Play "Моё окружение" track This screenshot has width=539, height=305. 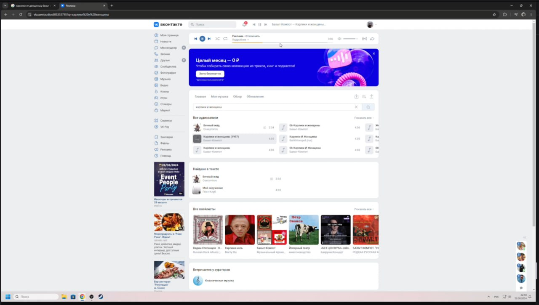click(237, 190)
